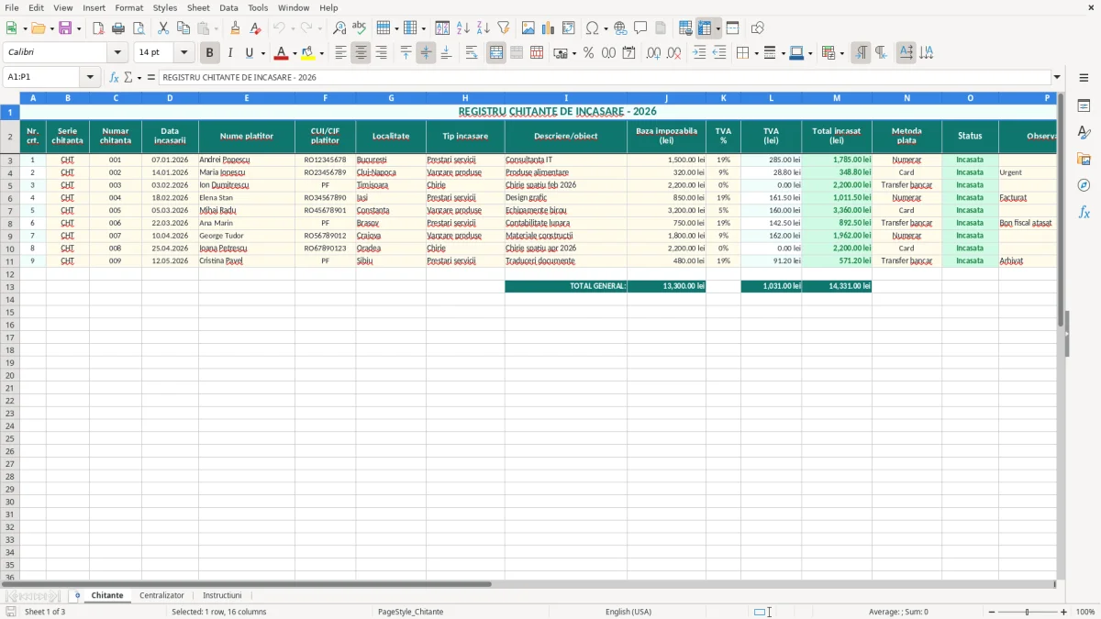The image size is (1101, 619).
Task: Open Print Preview
Action: 139,28
